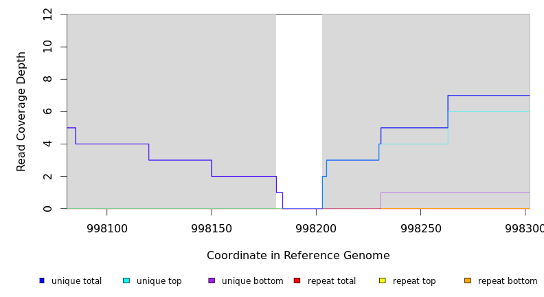This screenshot has width=544, height=297.
Task: Click the x-axis tick label 998250
Action: (x=420, y=228)
